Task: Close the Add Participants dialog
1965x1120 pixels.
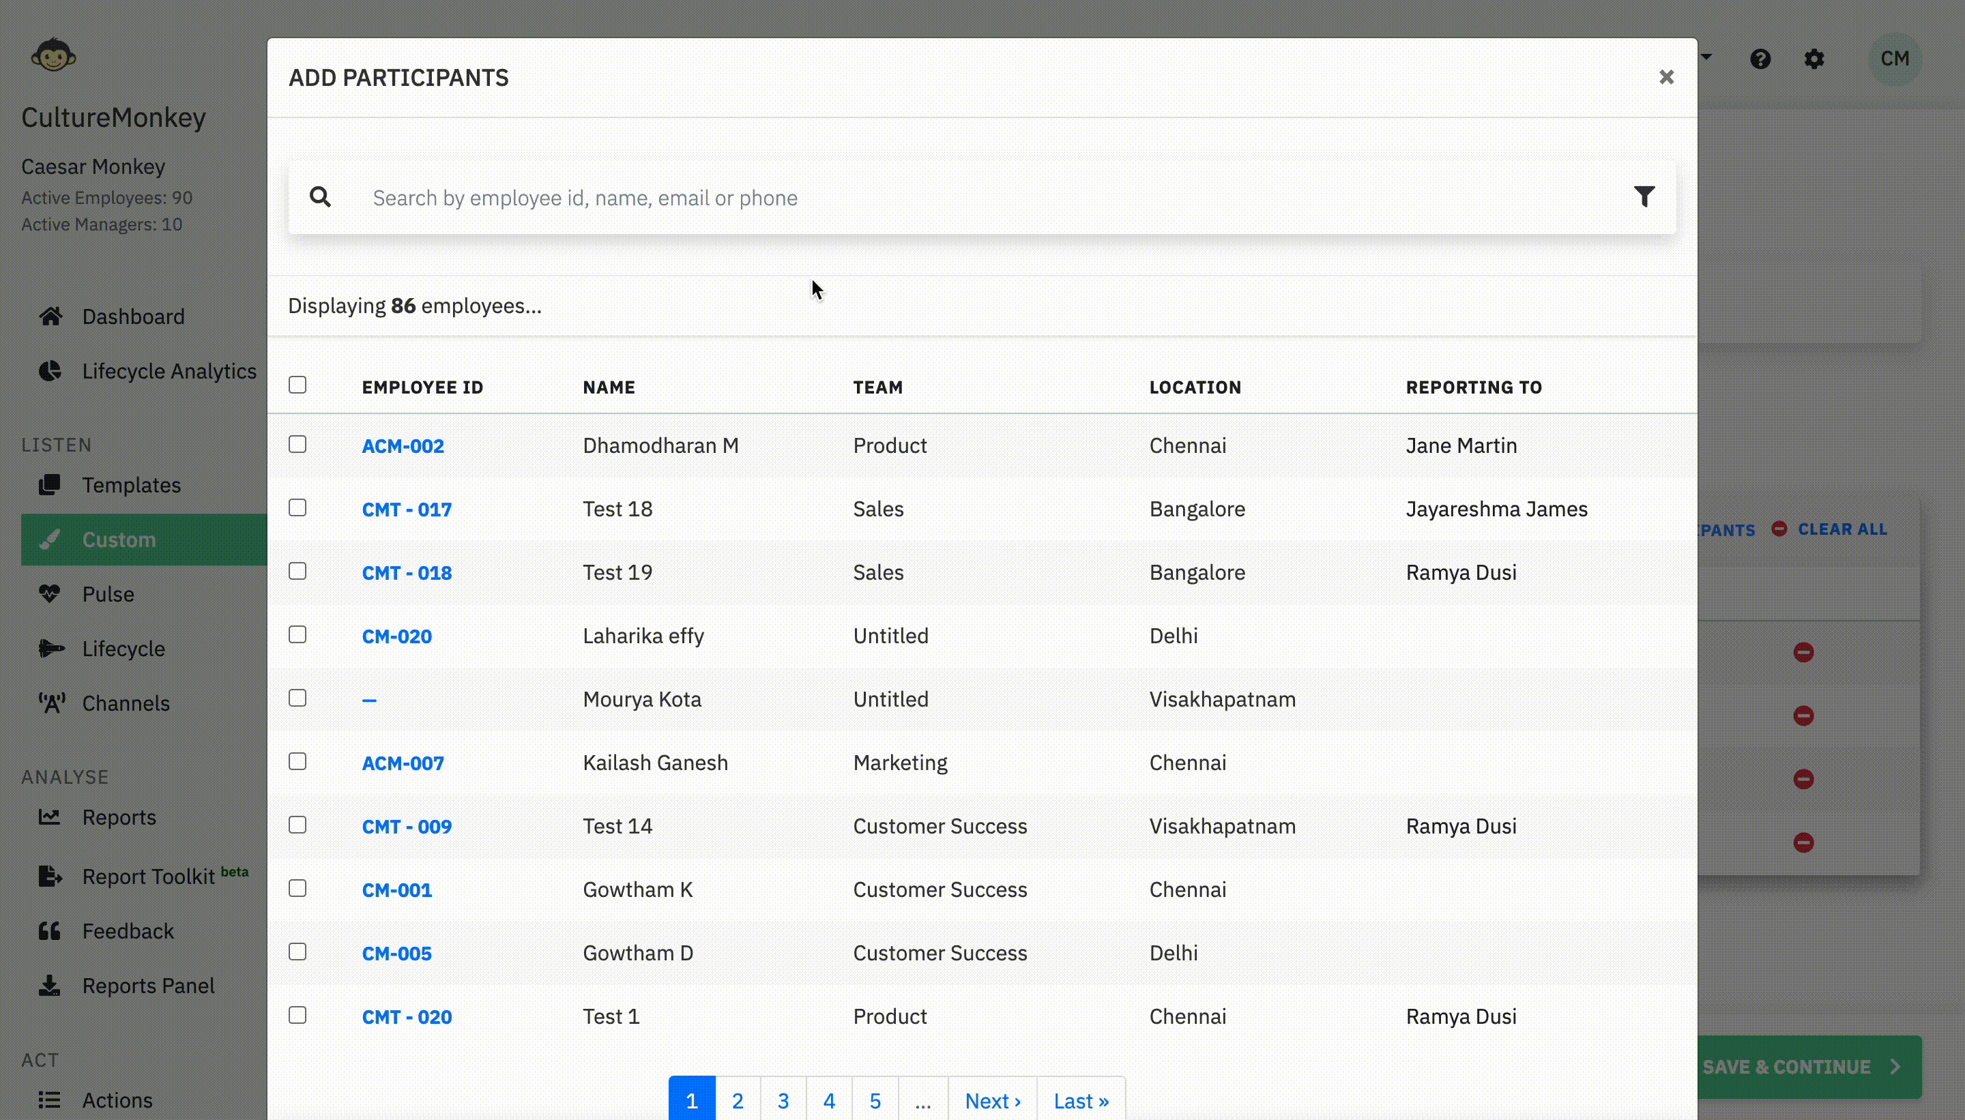Action: pyautogui.click(x=1666, y=77)
